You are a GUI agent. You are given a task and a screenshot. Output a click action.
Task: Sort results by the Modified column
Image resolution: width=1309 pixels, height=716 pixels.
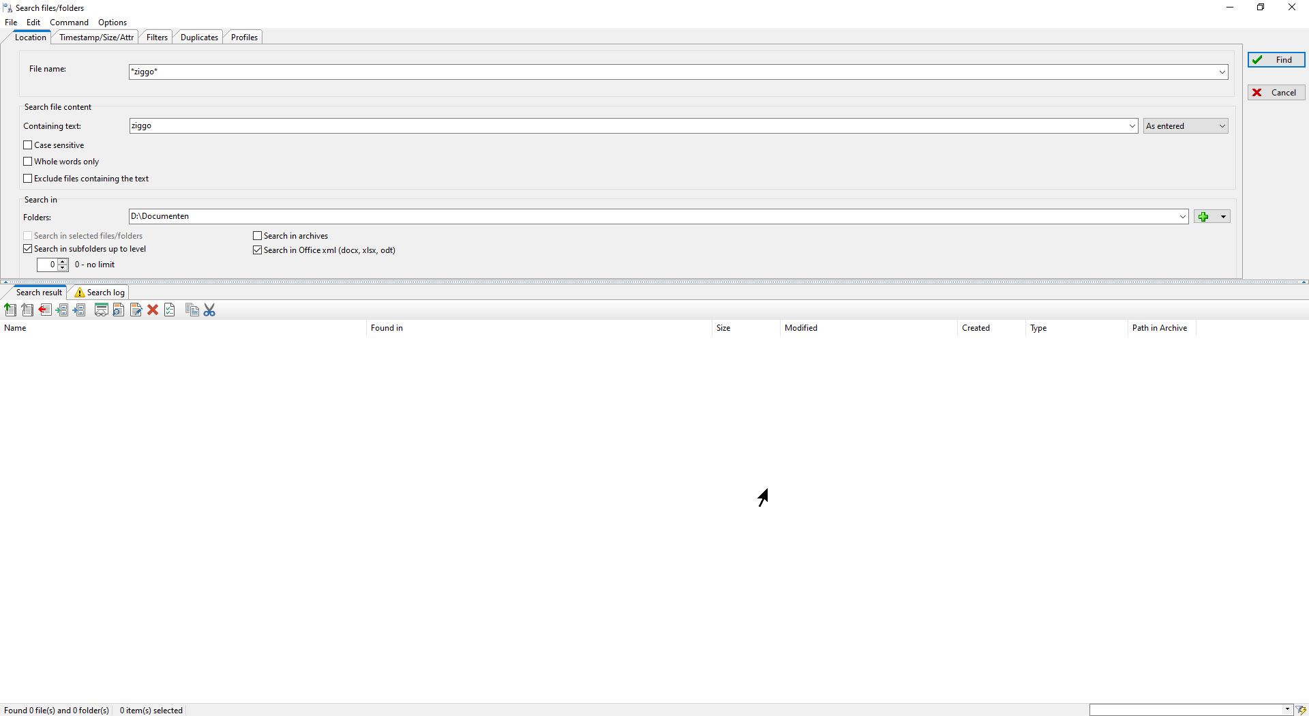869,328
